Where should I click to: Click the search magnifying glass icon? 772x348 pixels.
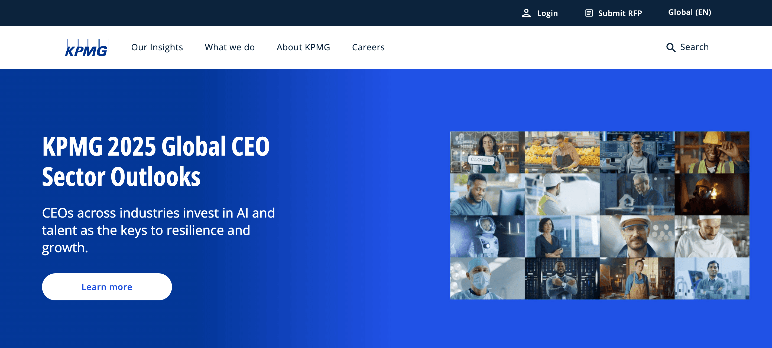671,47
